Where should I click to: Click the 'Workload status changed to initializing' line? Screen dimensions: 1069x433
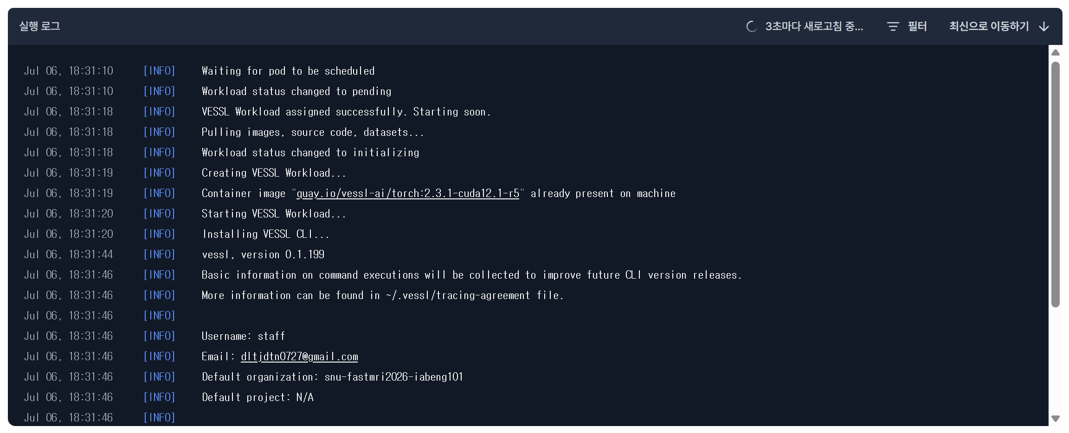pos(310,153)
